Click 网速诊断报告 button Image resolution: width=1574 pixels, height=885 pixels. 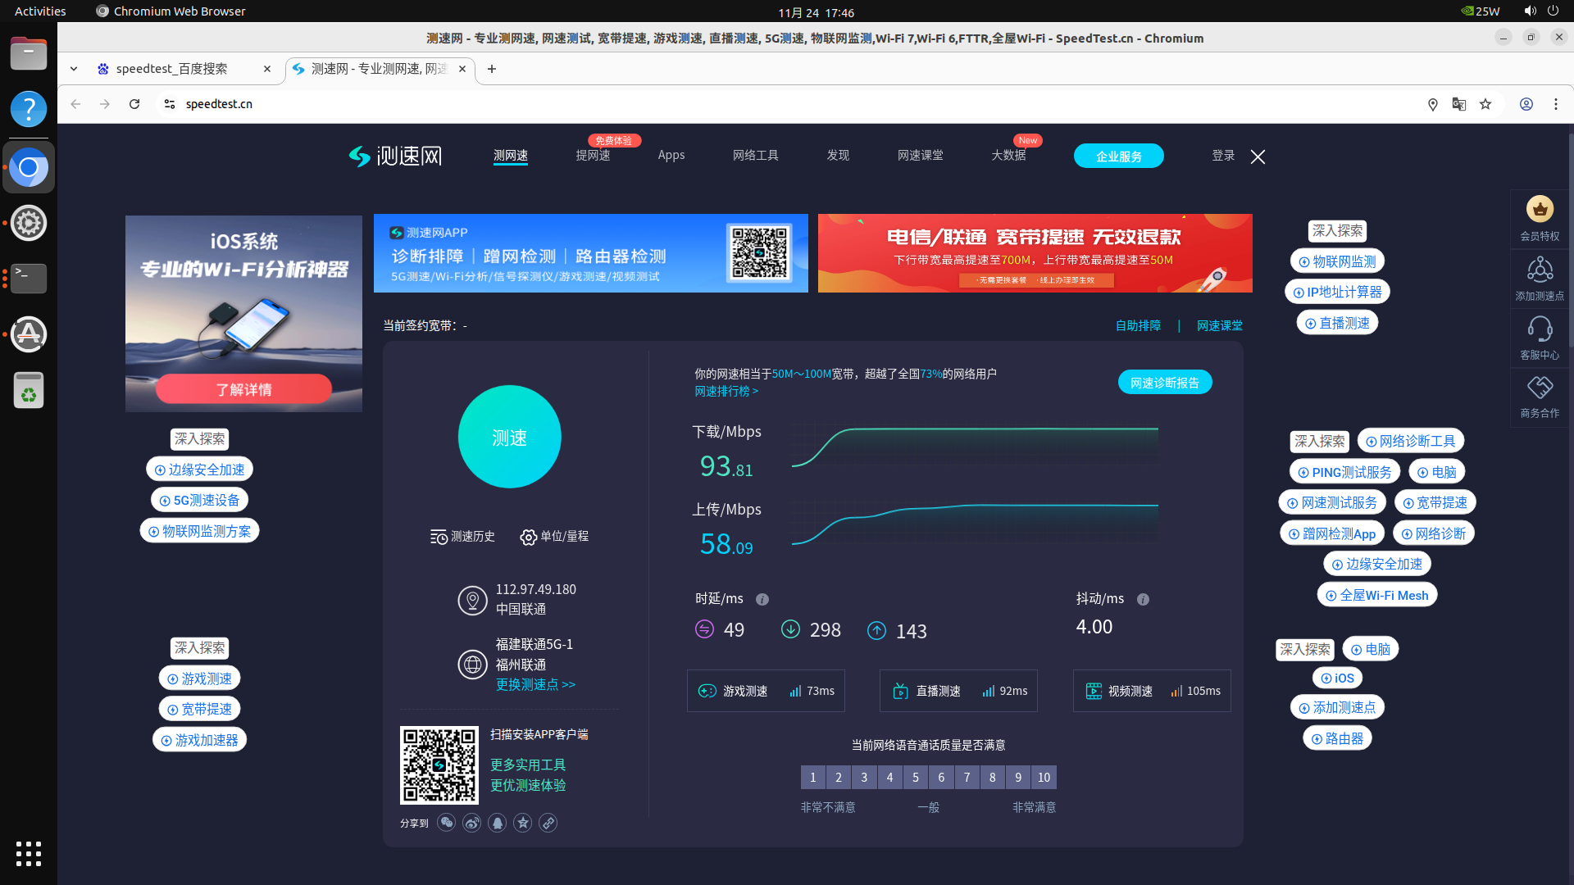[x=1164, y=383]
